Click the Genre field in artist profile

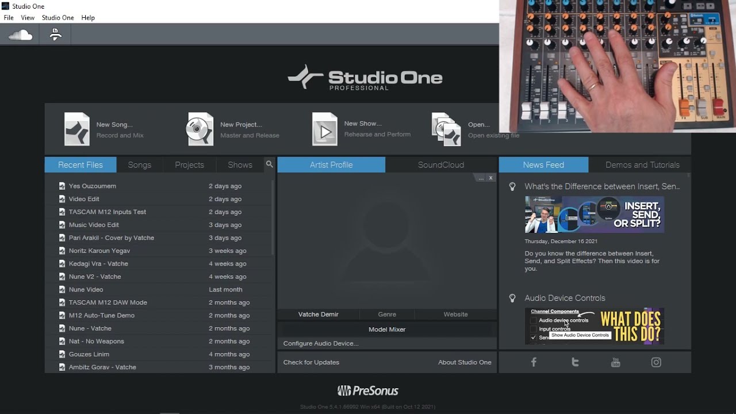tap(387, 315)
